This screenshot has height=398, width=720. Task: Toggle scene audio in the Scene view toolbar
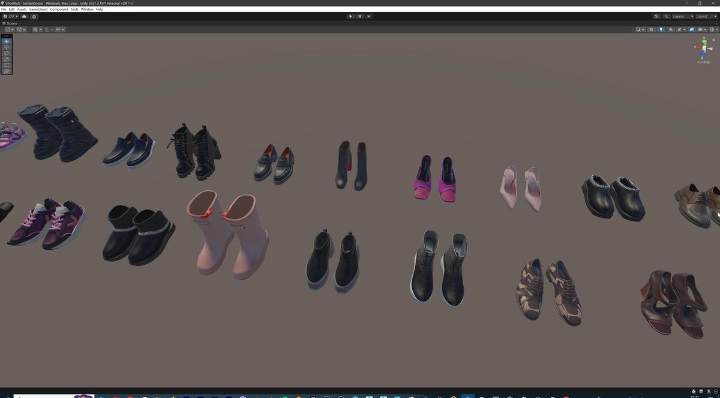(x=671, y=29)
